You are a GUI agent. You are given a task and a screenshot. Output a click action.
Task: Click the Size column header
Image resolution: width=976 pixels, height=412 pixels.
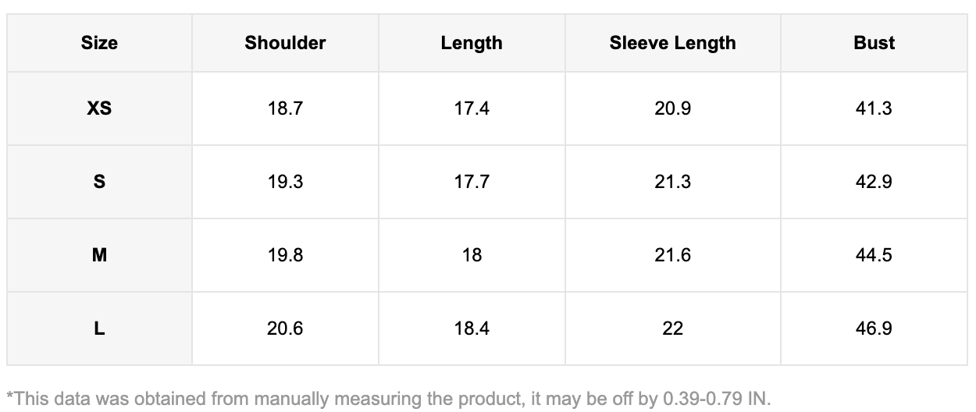point(99,43)
